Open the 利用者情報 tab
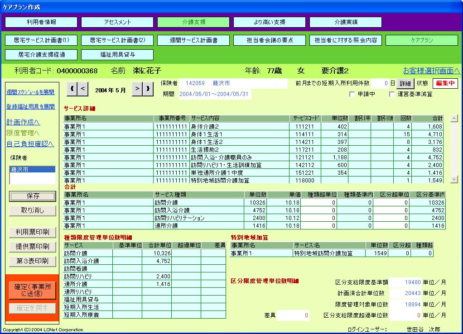This screenshot has height=334, width=463. pyautogui.click(x=41, y=22)
